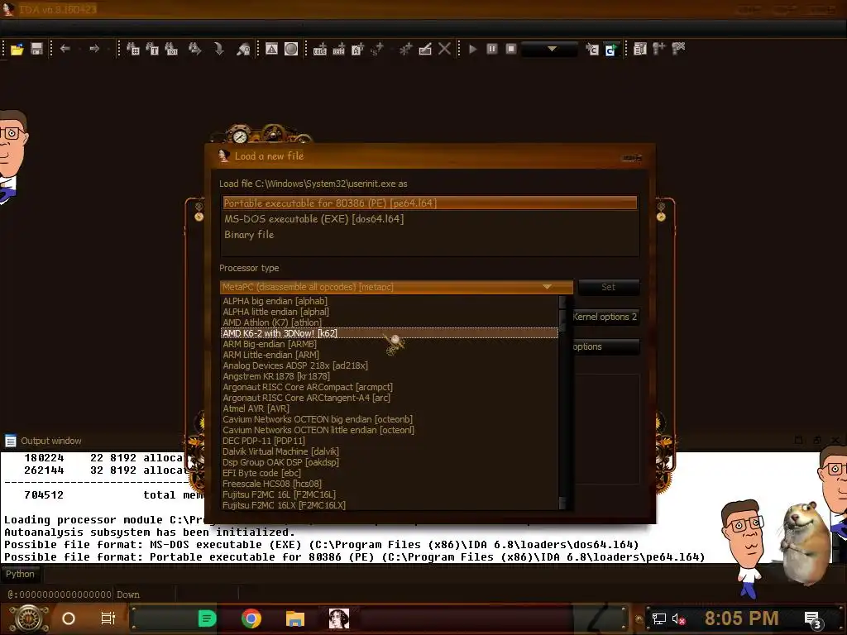Select MS-DOS executable (EXE) [dos64.l64] loader
847x635 pixels.
point(430,218)
